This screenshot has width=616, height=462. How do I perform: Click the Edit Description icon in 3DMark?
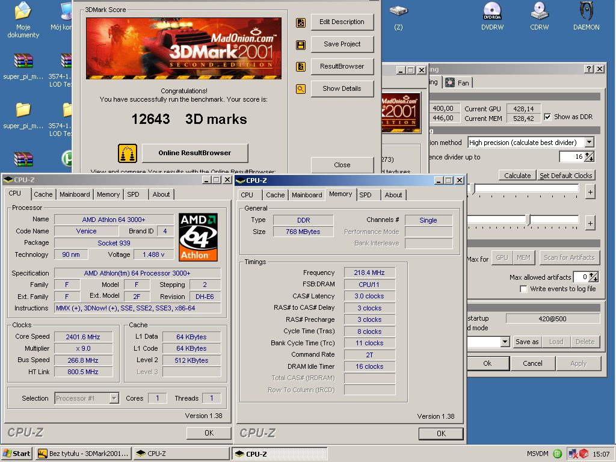click(301, 23)
